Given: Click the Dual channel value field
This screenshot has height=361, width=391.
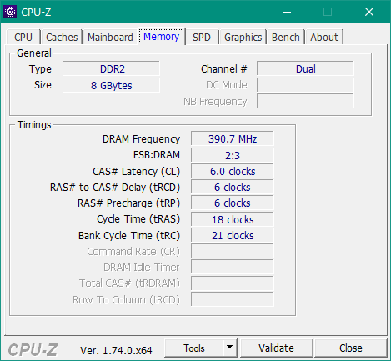Looking at the screenshot, I should [305, 68].
